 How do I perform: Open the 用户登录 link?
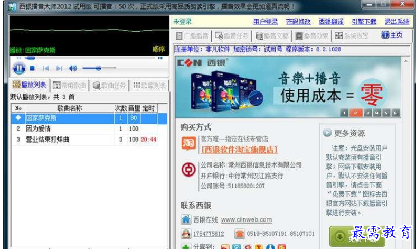tap(266, 22)
